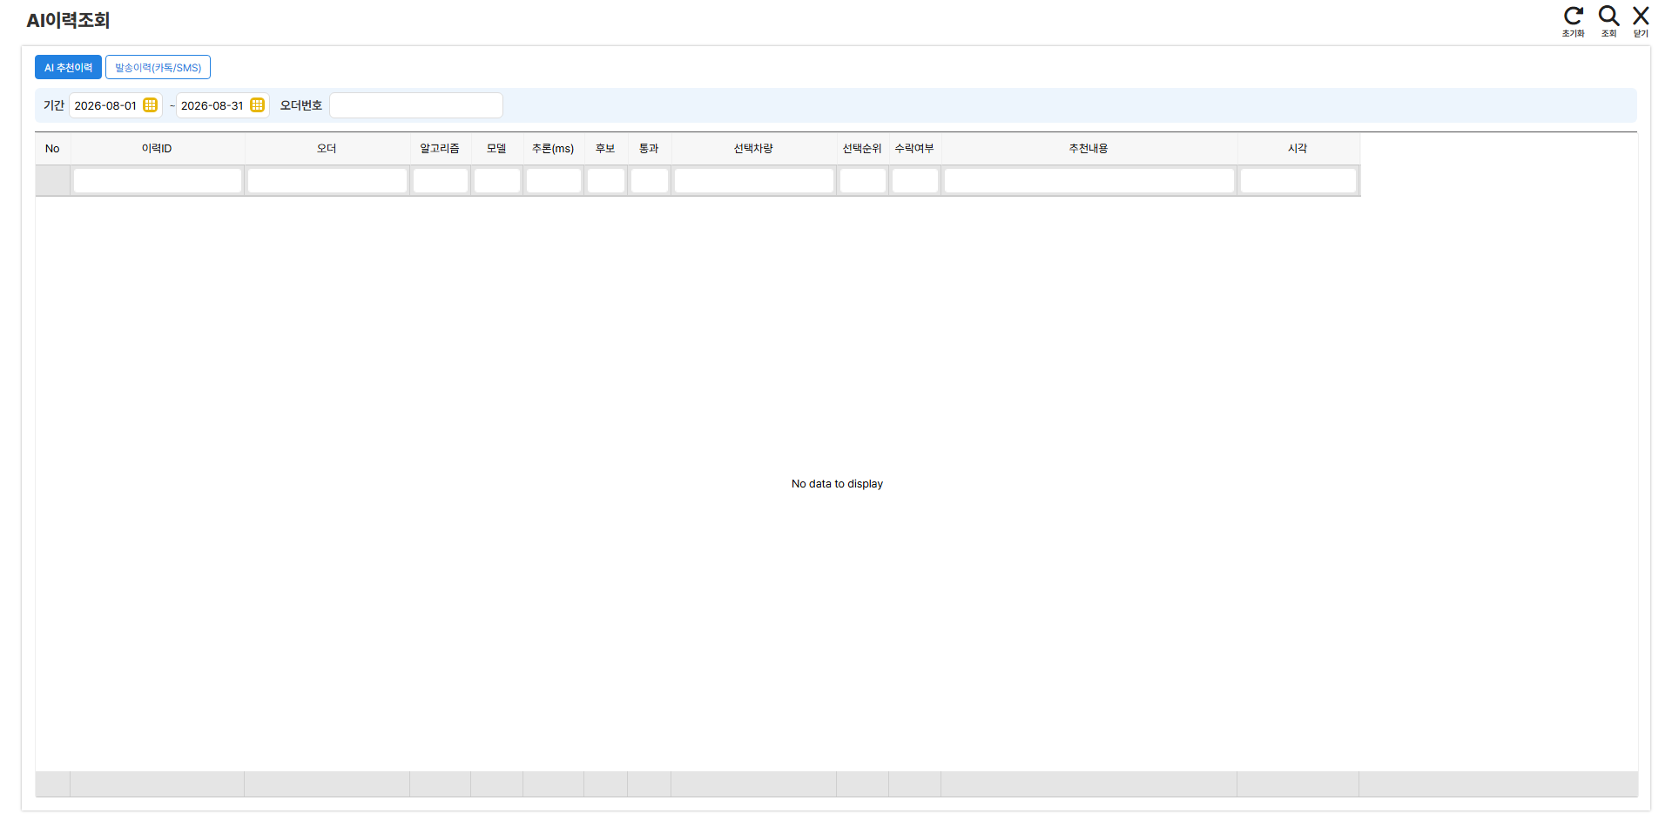This screenshot has width=1672, height=827.
Task: Switch to 발송이력(카톡/SMS) tab
Action: pos(158,67)
